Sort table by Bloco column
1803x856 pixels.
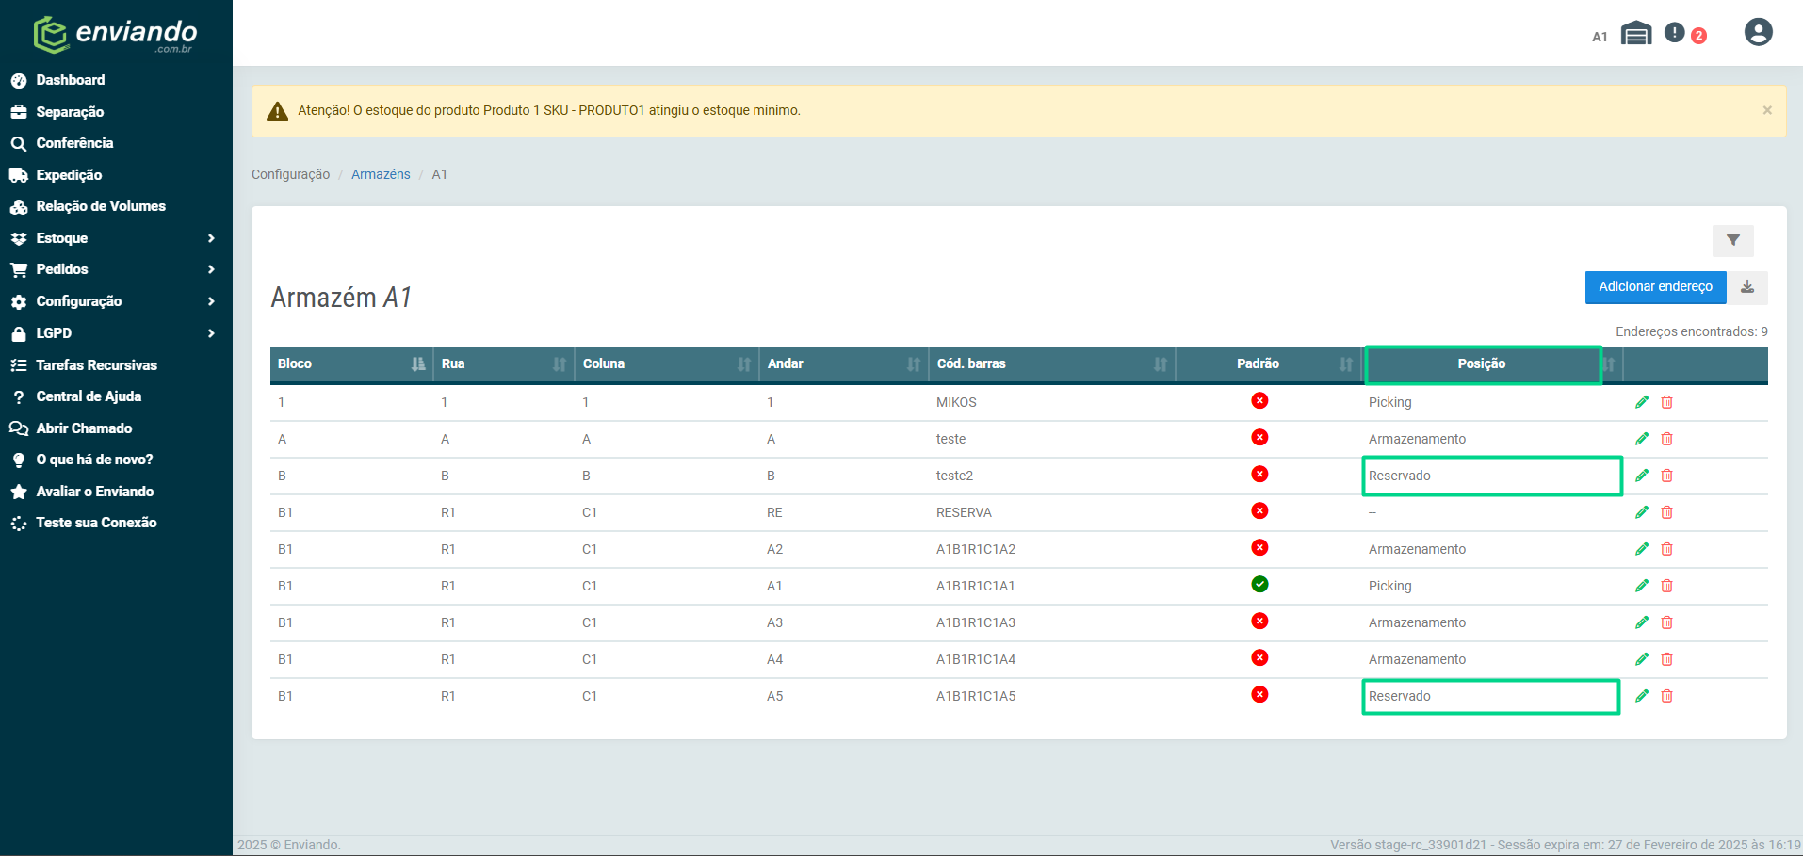click(351, 364)
